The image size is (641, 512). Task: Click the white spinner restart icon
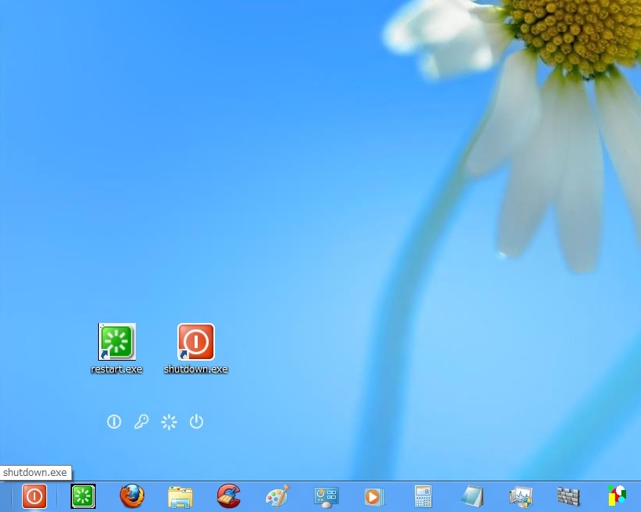[x=169, y=422]
